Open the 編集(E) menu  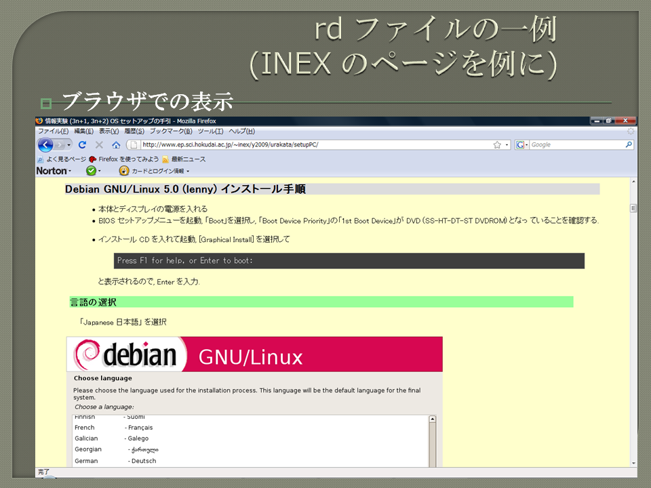(x=83, y=131)
